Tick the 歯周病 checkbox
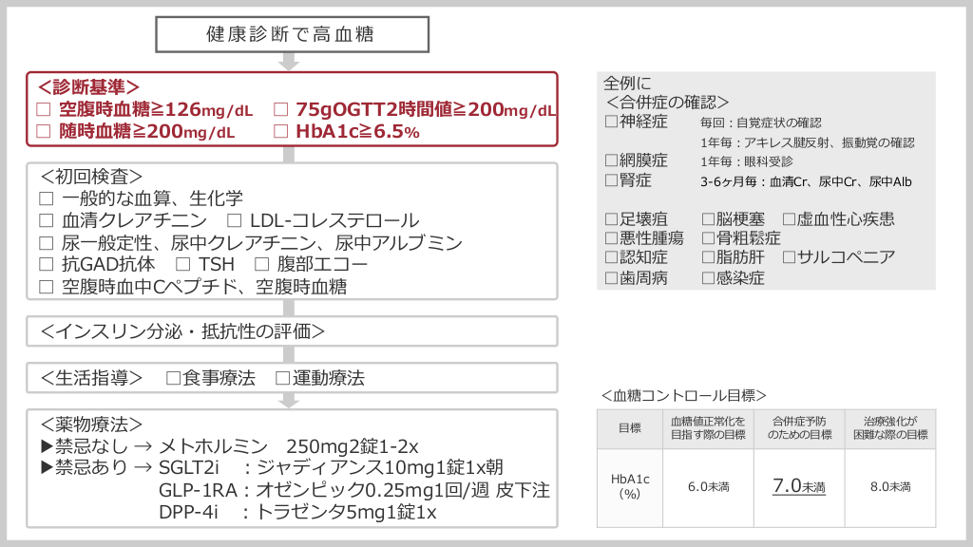This screenshot has width=973, height=547. point(611,278)
